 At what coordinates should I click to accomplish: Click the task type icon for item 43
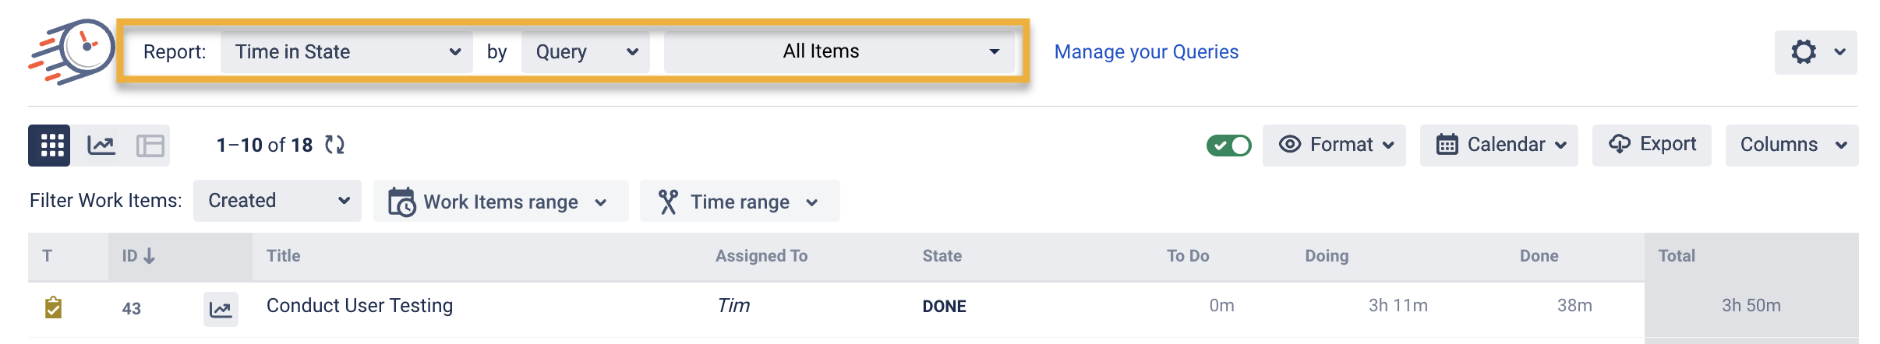click(53, 307)
